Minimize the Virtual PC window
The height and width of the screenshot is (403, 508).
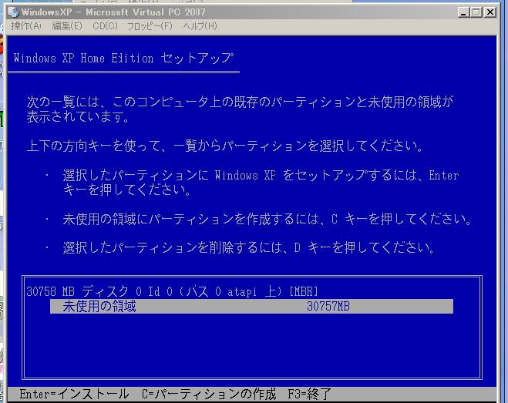pos(463,12)
